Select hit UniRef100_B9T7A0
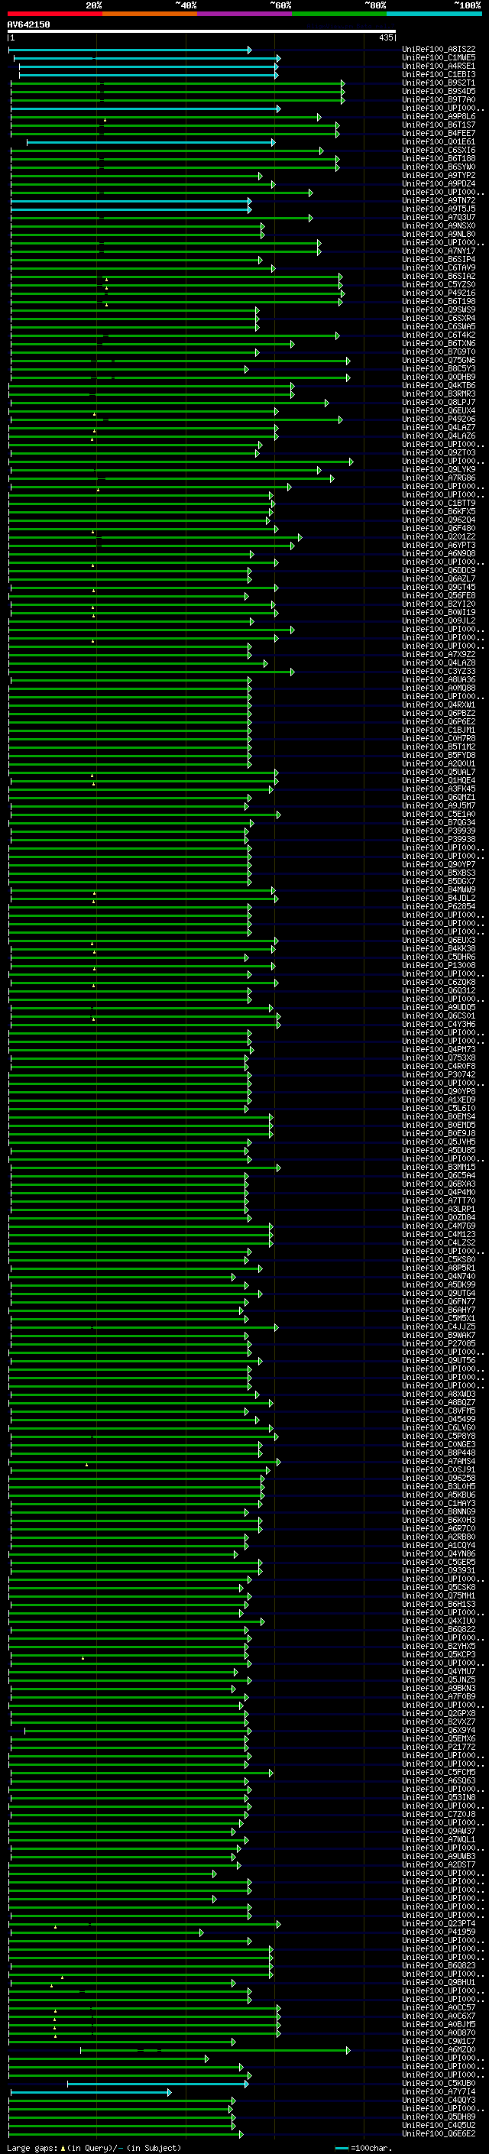489x2154 pixels. click(x=439, y=99)
